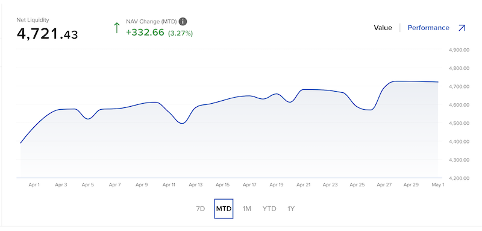Click the Apr 19 date label
This screenshot has height=231, width=482.
point(277,185)
